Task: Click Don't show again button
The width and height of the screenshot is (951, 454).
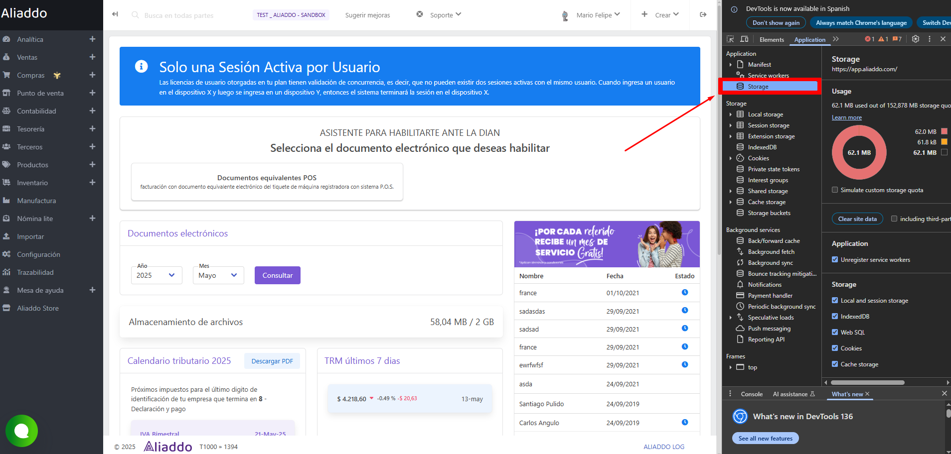Action: (x=776, y=22)
